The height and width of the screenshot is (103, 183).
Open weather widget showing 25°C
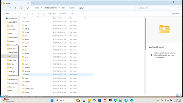pyautogui.click(x=8, y=100)
